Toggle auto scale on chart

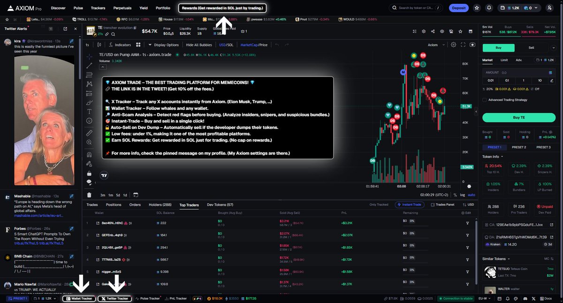[x=472, y=195]
